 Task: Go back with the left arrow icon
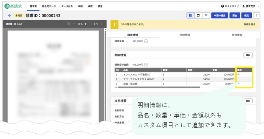pos(10,15)
